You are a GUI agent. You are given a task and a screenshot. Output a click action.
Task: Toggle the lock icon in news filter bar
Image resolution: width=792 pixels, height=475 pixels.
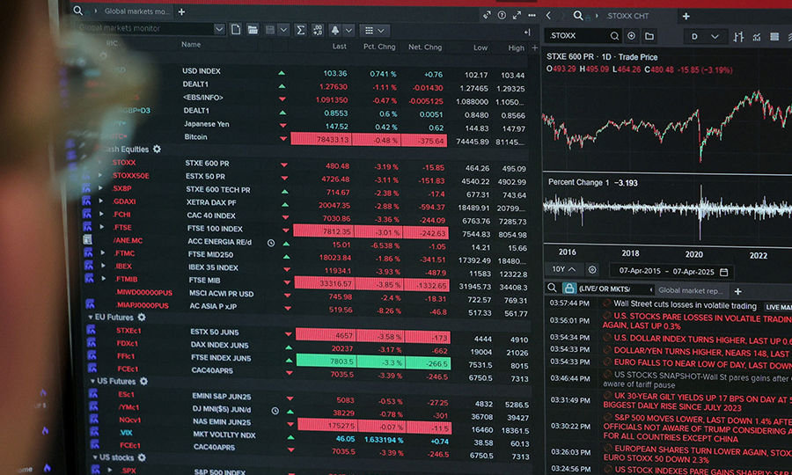tap(569, 289)
